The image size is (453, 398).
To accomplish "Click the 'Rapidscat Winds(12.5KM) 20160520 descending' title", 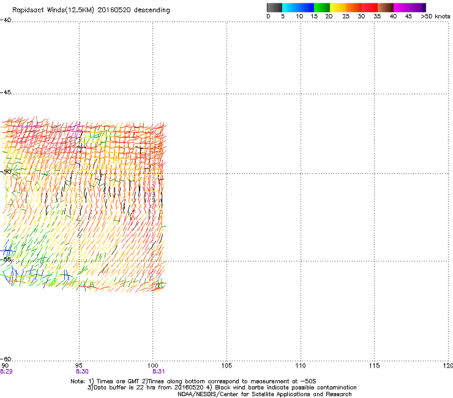I will pos(91,10).
